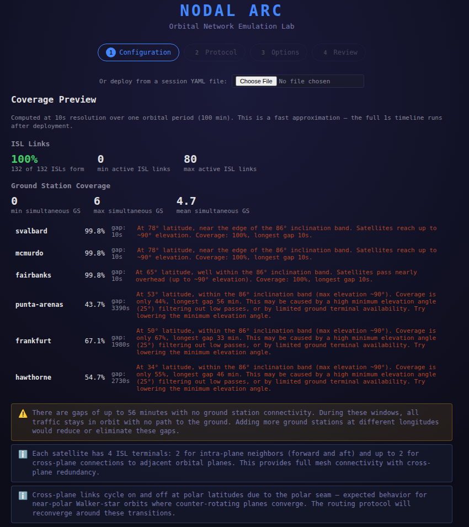Select the svalbard station row name
This screenshot has width=469, height=527.
coord(31,231)
